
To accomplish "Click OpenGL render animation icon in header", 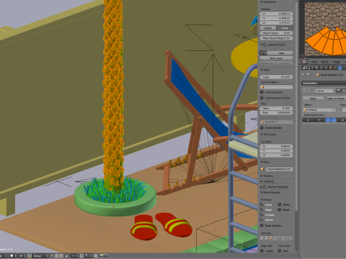I will click(106, 256).
